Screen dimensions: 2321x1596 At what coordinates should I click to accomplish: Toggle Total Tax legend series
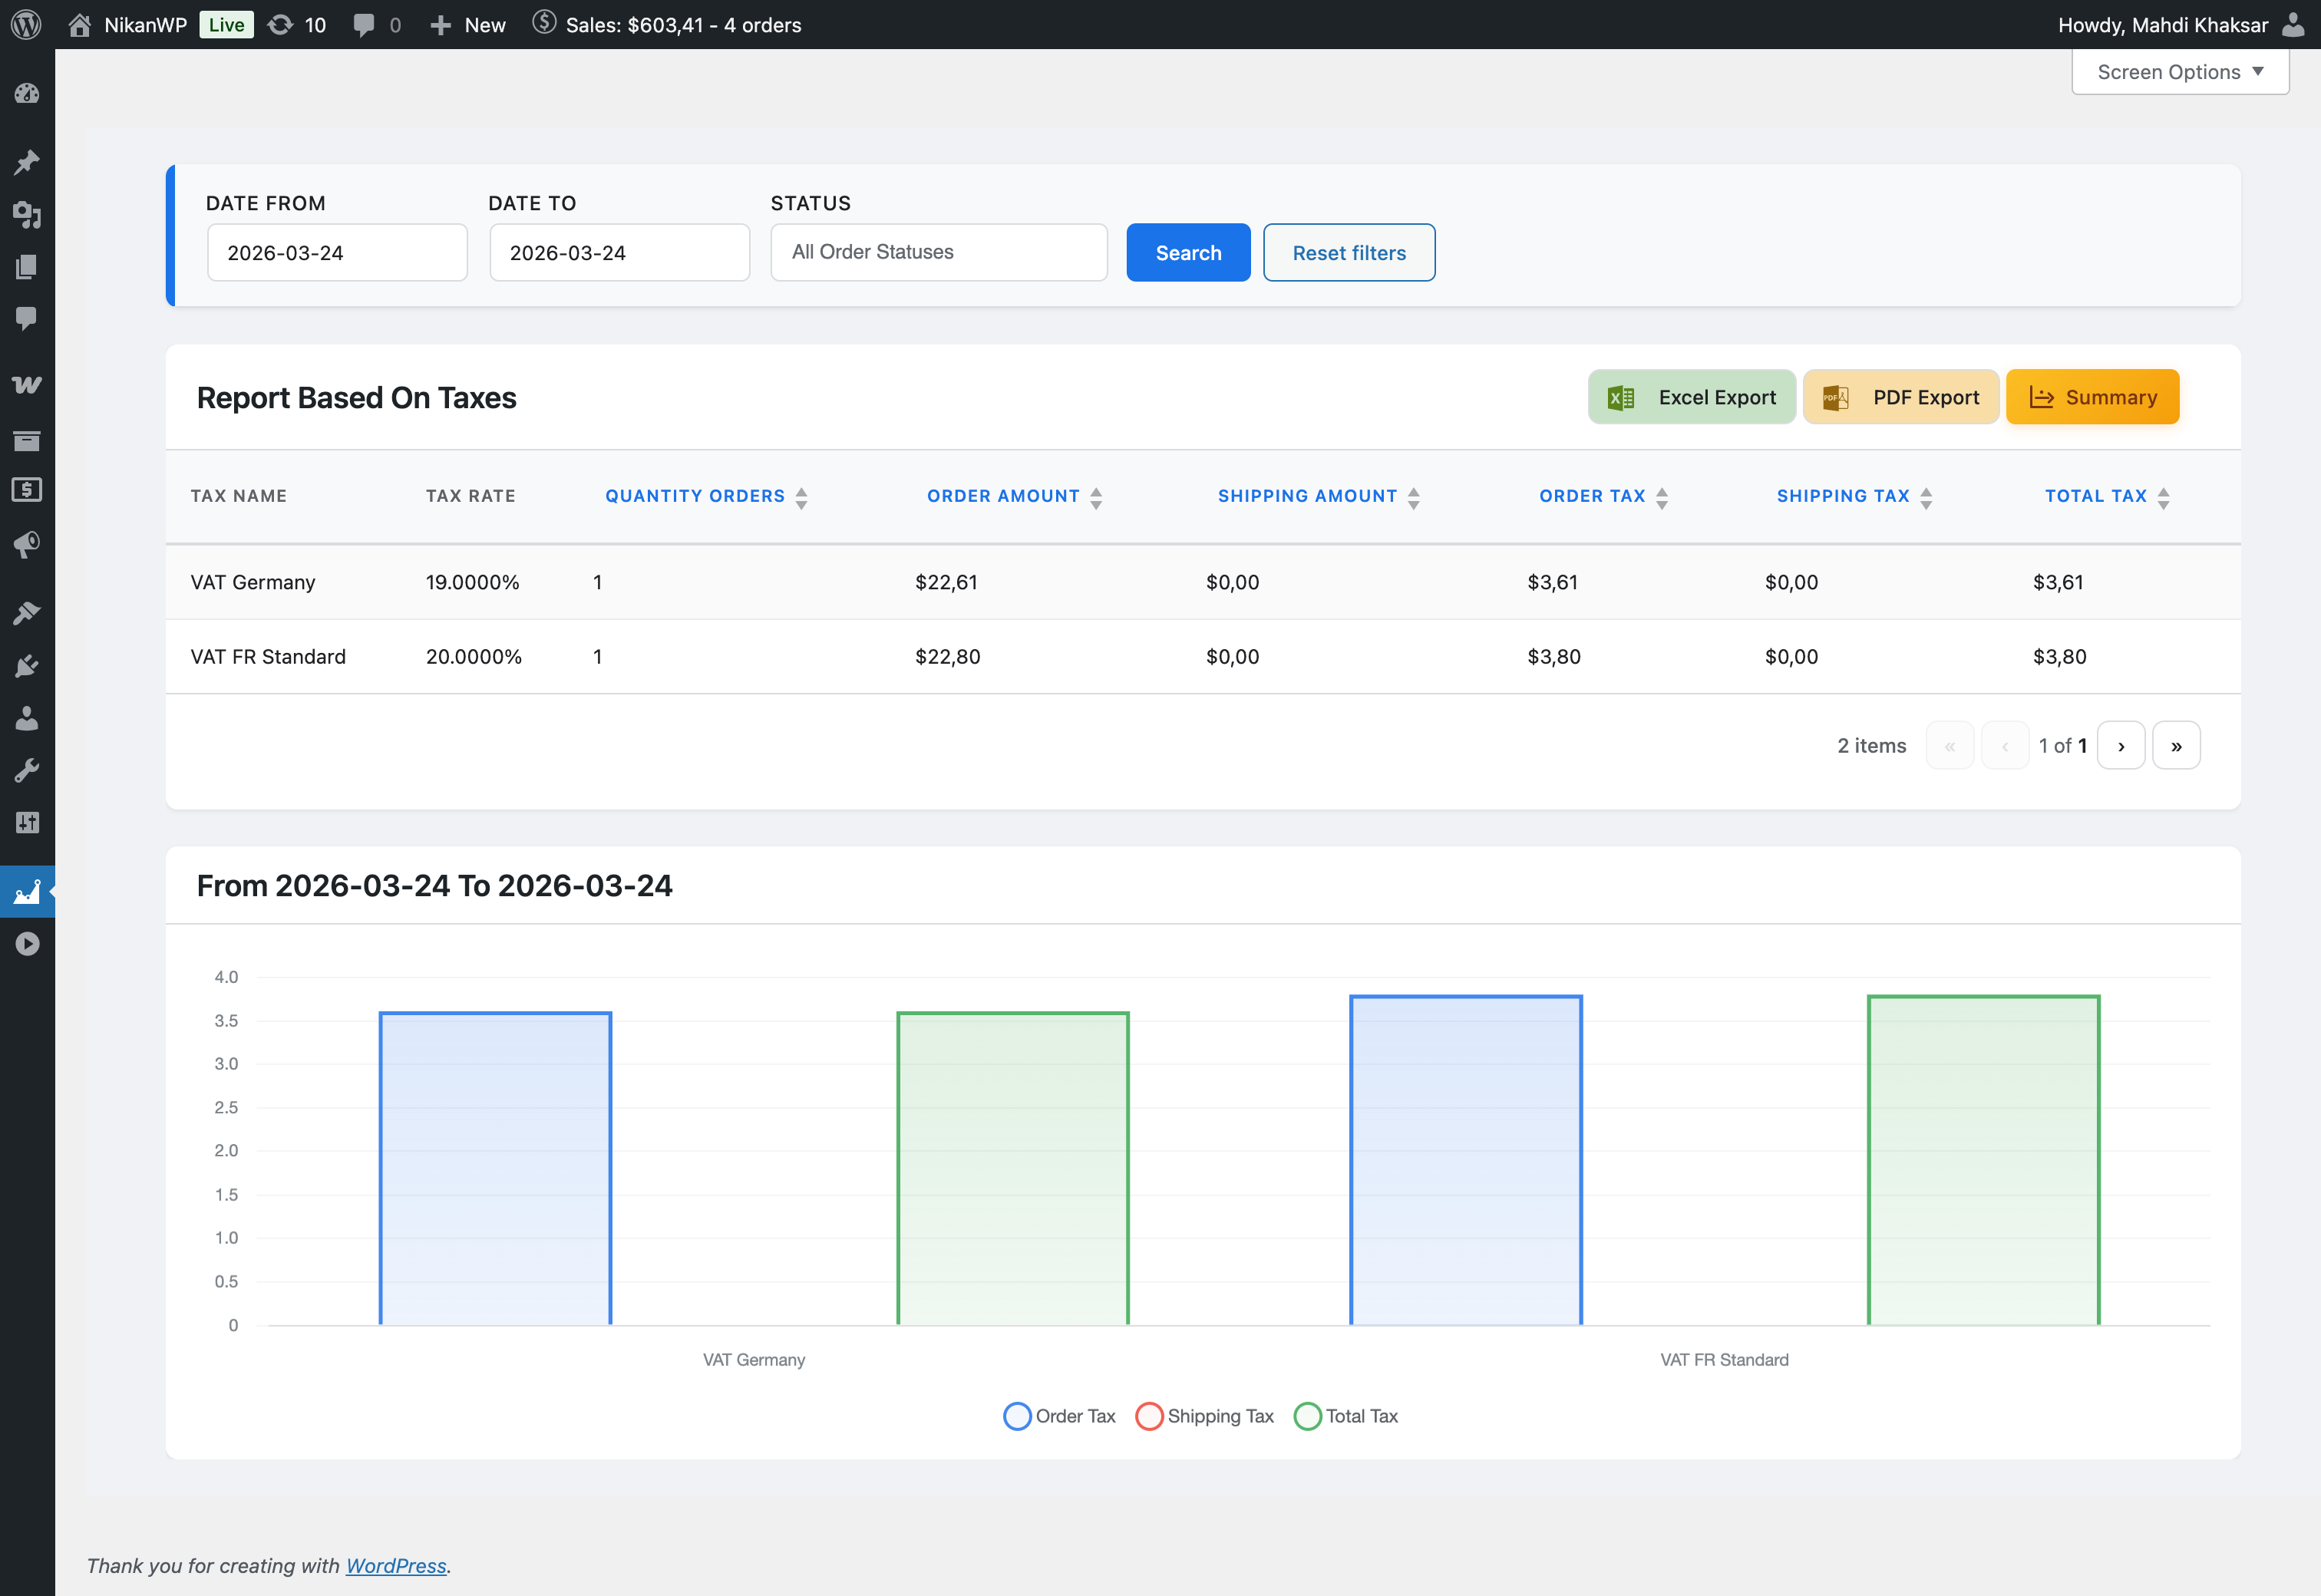coord(1346,1416)
